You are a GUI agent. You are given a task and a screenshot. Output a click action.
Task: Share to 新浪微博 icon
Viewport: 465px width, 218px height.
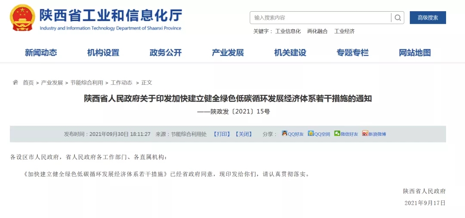coord(365,133)
